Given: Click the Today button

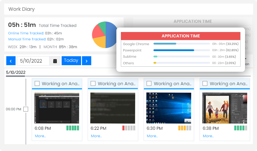Looking at the screenshot, I should tap(71, 61).
